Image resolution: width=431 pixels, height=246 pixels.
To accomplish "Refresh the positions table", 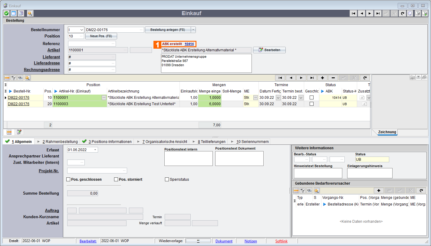I will (x=365, y=78).
